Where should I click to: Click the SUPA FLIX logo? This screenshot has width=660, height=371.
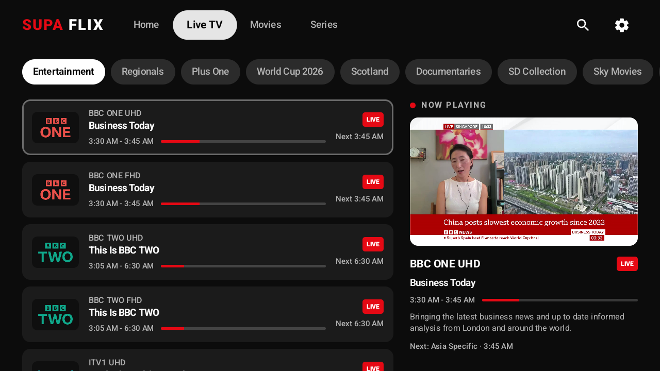point(63,25)
